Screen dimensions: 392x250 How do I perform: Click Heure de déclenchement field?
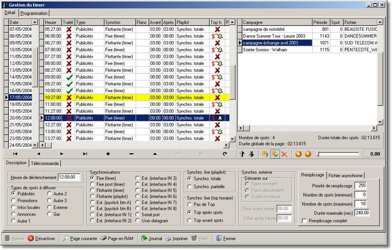(69, 177)
